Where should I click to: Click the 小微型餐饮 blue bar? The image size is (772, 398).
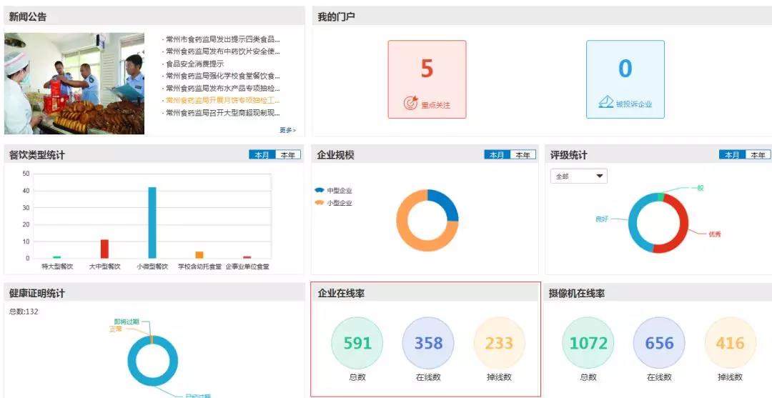point(153,223)
